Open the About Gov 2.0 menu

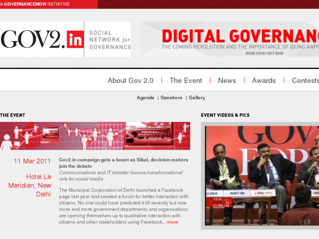coord(130,81)
